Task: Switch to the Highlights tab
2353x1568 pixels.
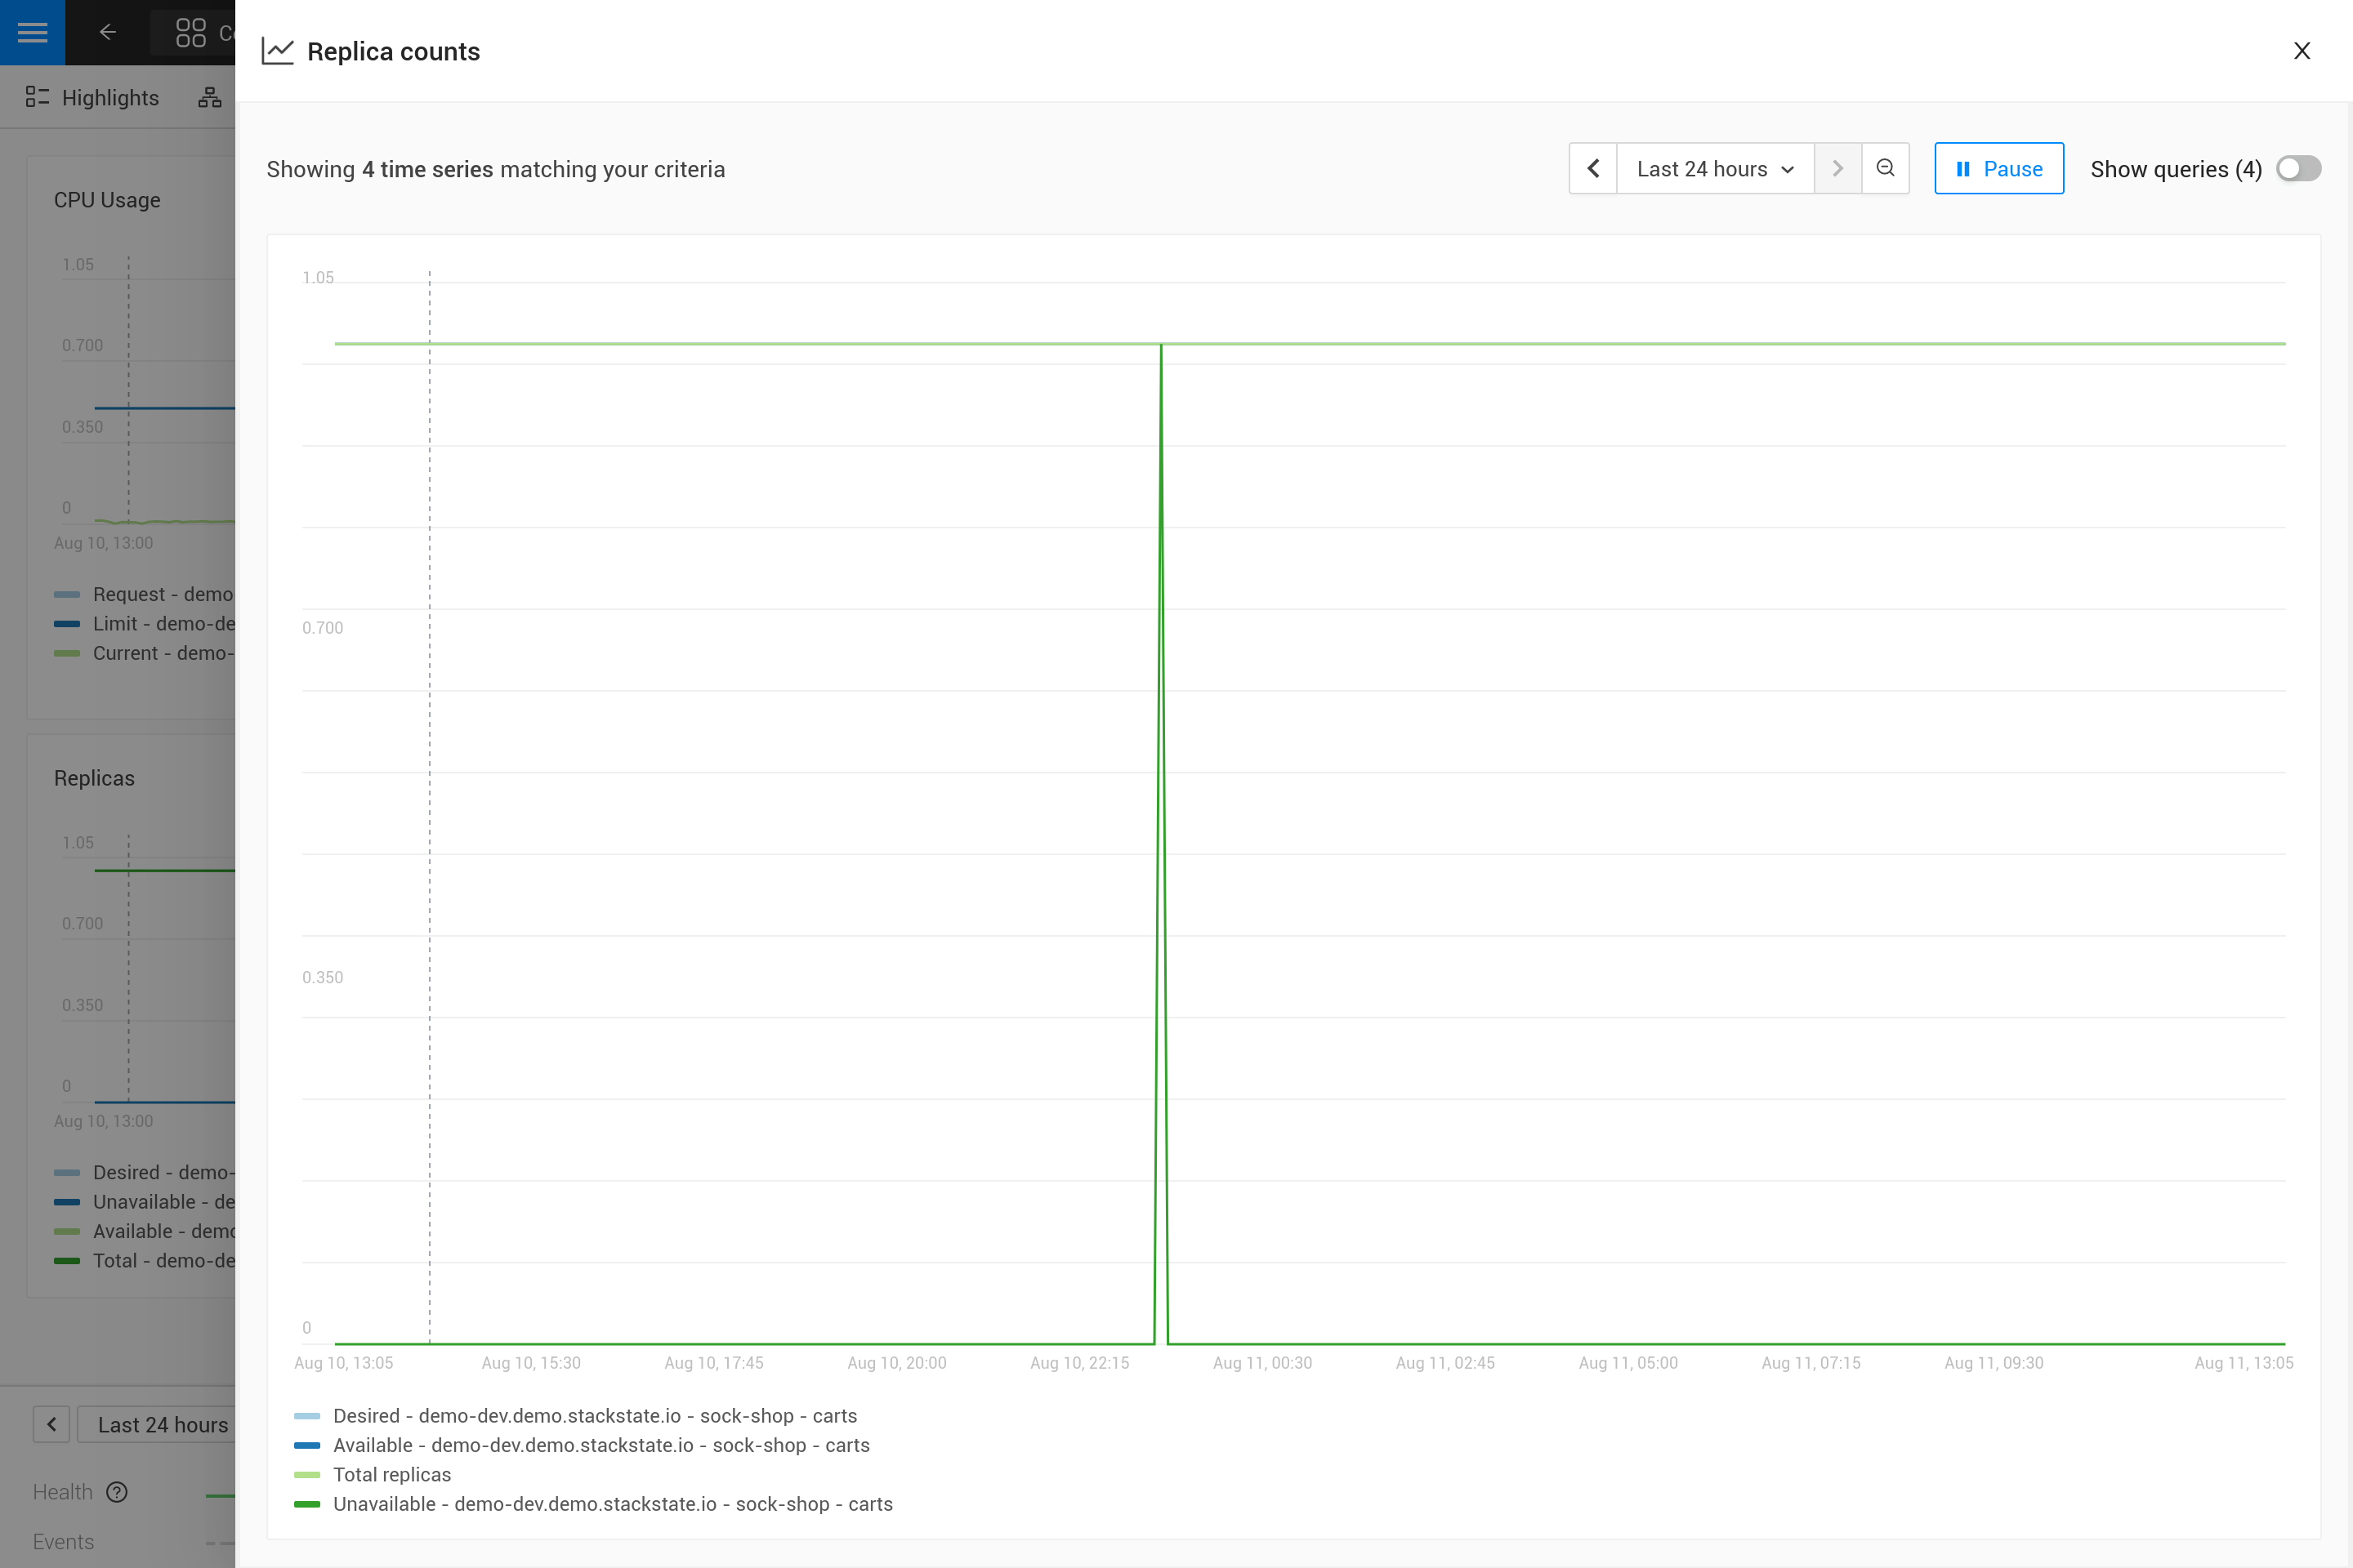Action: click(x=110, y=97)
